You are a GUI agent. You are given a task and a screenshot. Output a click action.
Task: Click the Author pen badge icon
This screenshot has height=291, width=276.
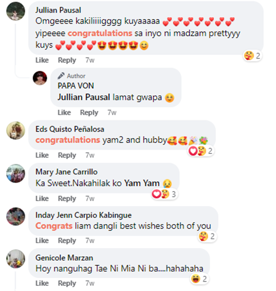tap(61, 76)
